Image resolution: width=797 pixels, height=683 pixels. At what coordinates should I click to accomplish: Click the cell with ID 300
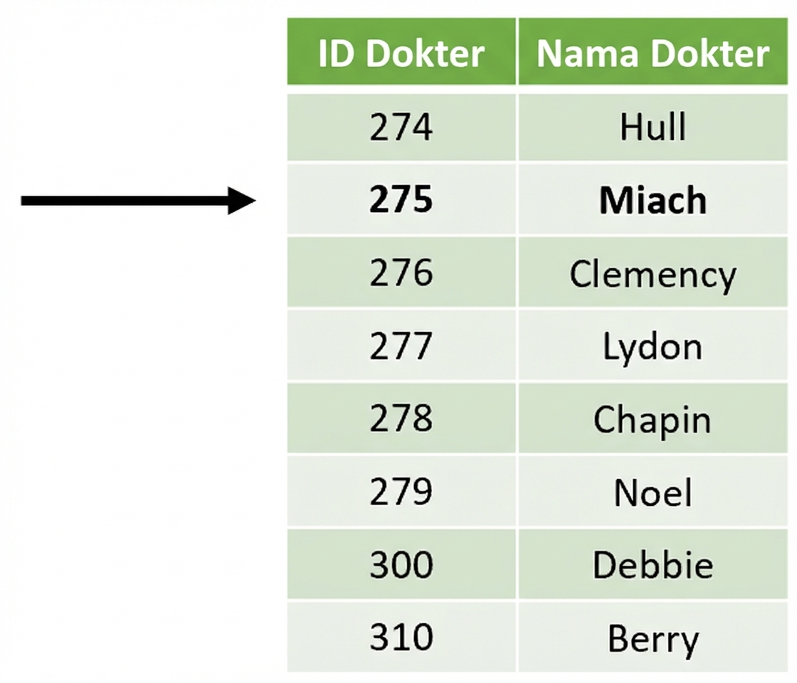[x=401, y=565]
